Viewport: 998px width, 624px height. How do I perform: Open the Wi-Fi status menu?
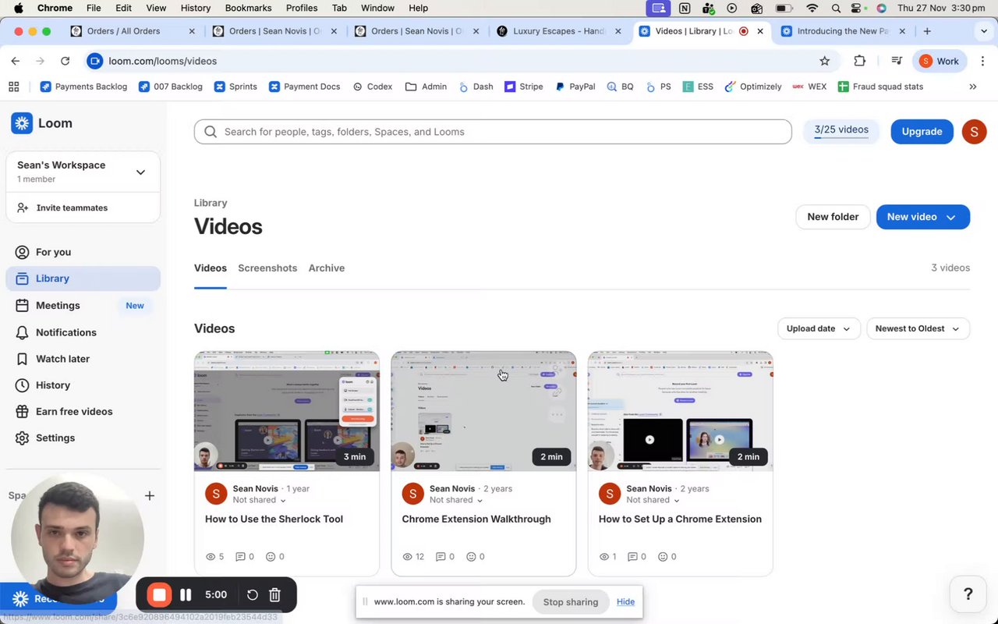[812, 9]
